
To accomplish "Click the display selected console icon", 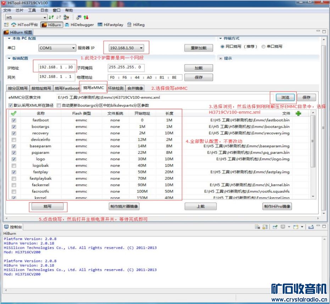I will pyautogui.click(x=283, y=227).
